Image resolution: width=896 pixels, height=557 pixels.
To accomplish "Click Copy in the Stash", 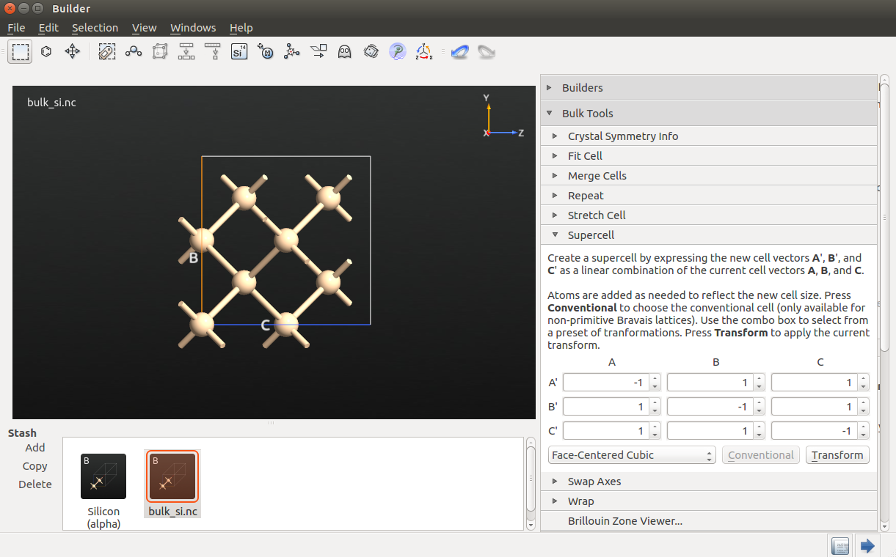I will [x=35, y=466].
